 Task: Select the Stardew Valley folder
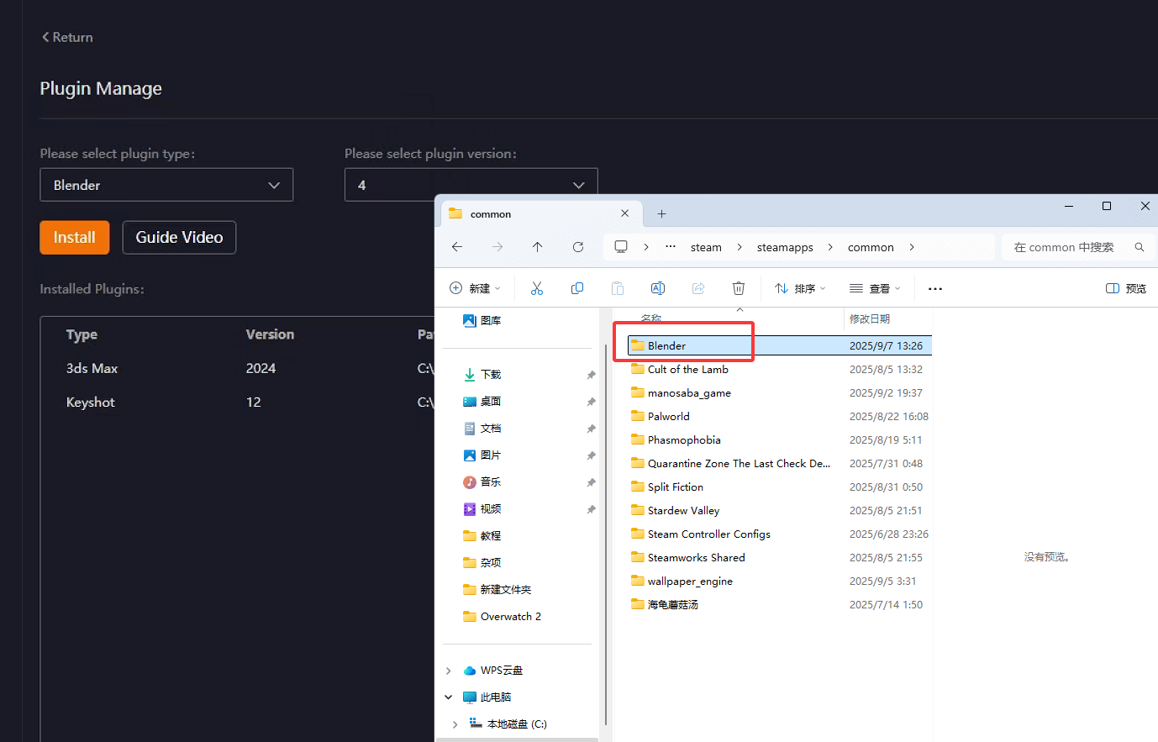tap(682, 510)
